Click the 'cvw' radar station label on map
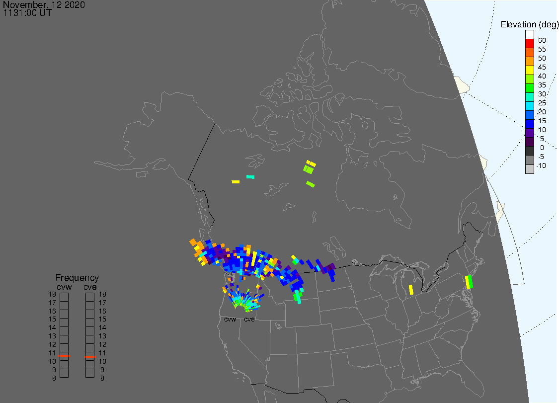Viewport: 559px width, 403px height. pos(230,319)
